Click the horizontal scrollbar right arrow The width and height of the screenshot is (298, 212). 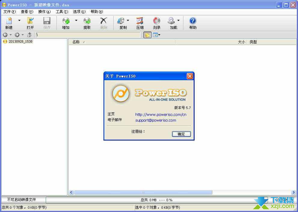[293, 192]
